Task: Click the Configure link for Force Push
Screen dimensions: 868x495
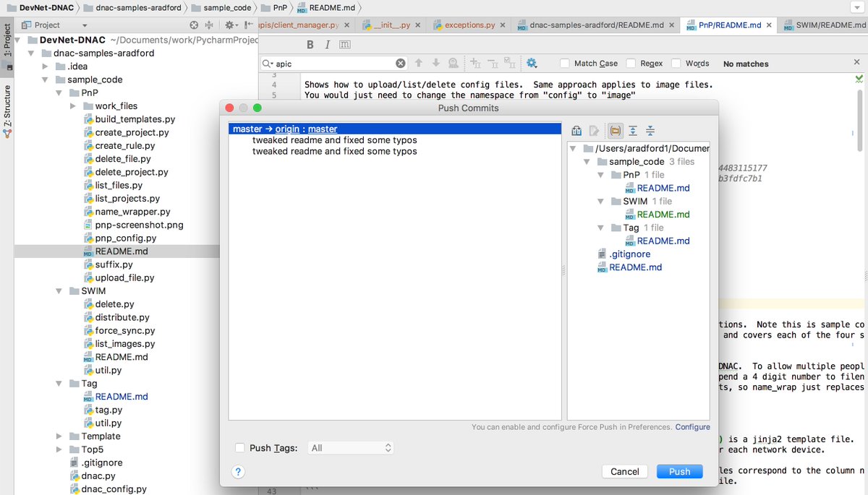Action: click(x=692, y=427)
